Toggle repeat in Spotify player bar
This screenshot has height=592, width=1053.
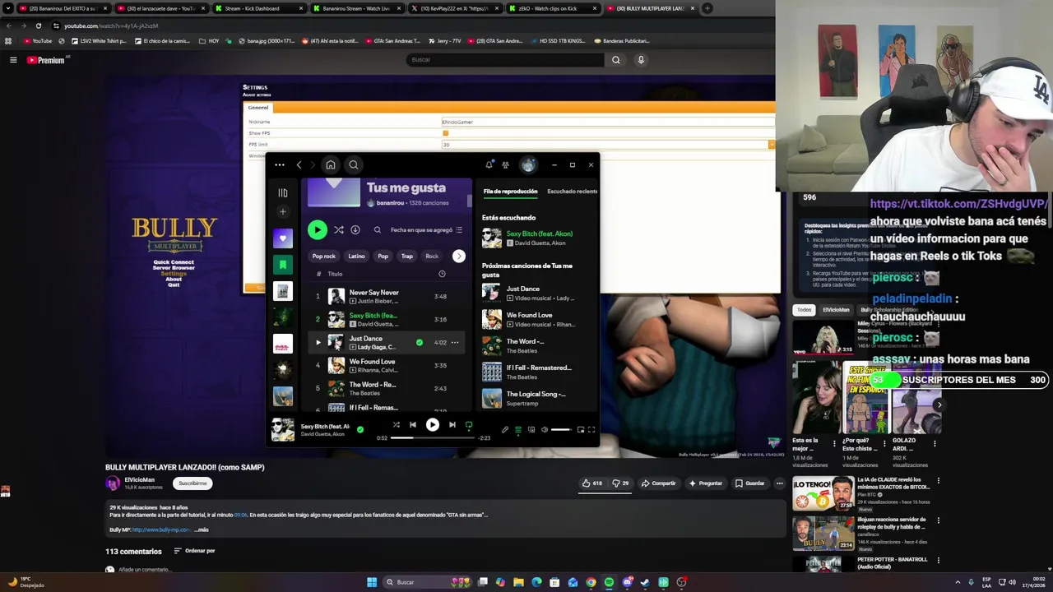click(x=469, y=425)
